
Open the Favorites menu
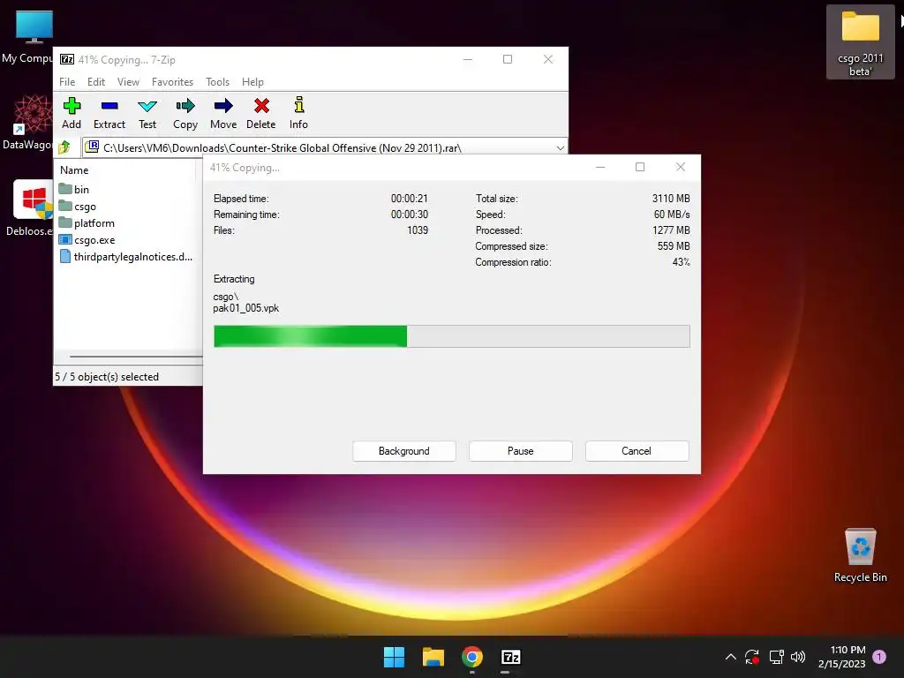tap(172, 82)
